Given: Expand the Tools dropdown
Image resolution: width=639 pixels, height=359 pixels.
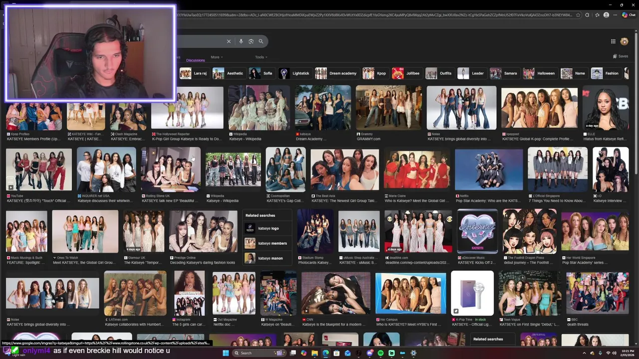Looking at the screenshot, I should point(261,57).
